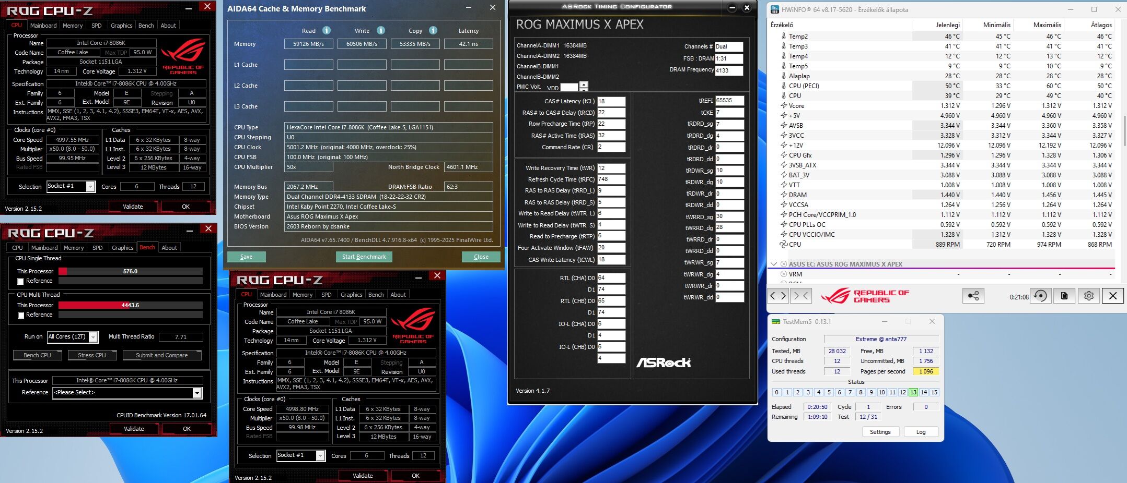This screenshot has height=483, width=1127.
Task: Switch to Mainboard tab in top CPU-Z
Action: (43, 25)
